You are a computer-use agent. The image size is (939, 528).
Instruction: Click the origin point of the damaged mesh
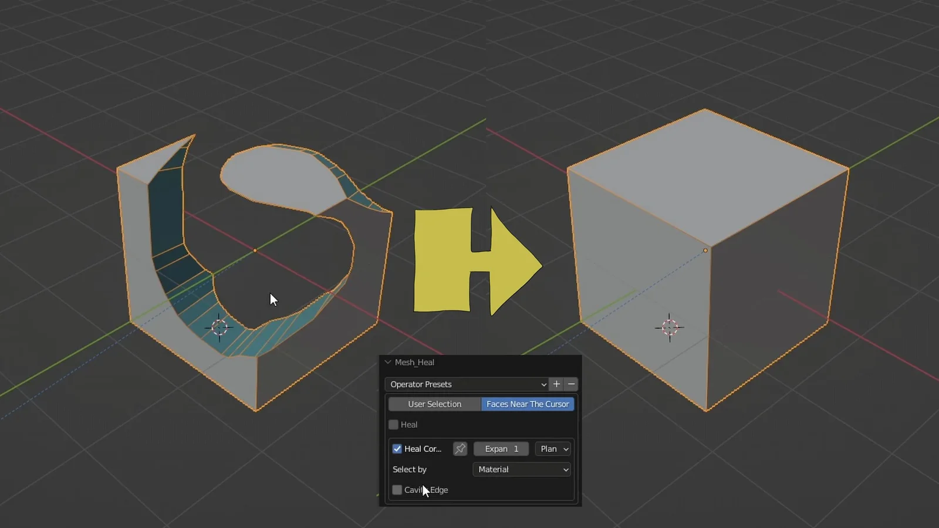pos(255,250)
